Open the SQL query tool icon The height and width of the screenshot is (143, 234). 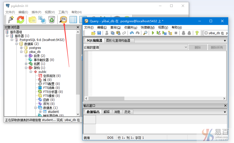click(x=64, y=19)
